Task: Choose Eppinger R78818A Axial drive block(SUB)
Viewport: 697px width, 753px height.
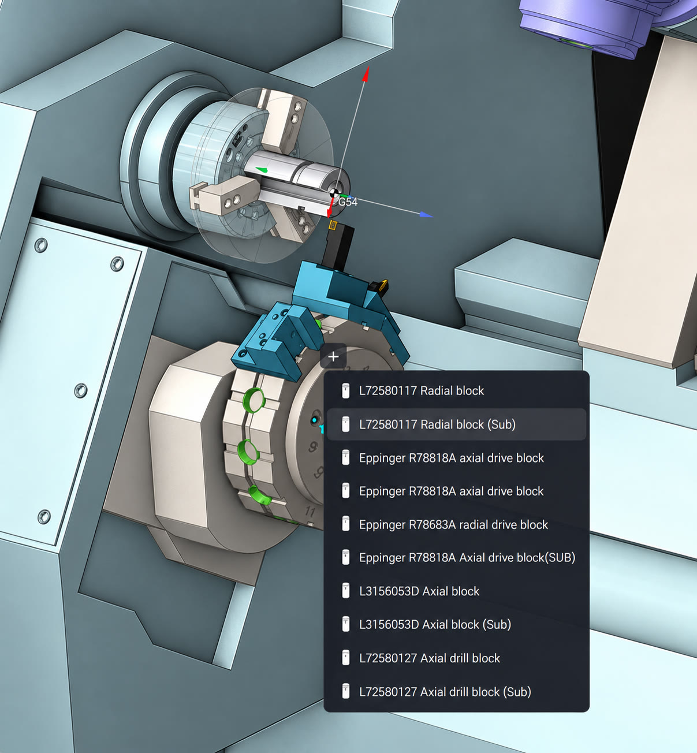Action: [456, 558]
